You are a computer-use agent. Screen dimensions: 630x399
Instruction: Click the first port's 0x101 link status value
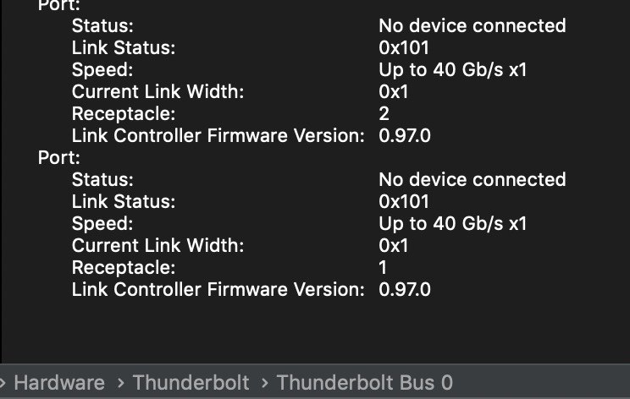[404, 47]
